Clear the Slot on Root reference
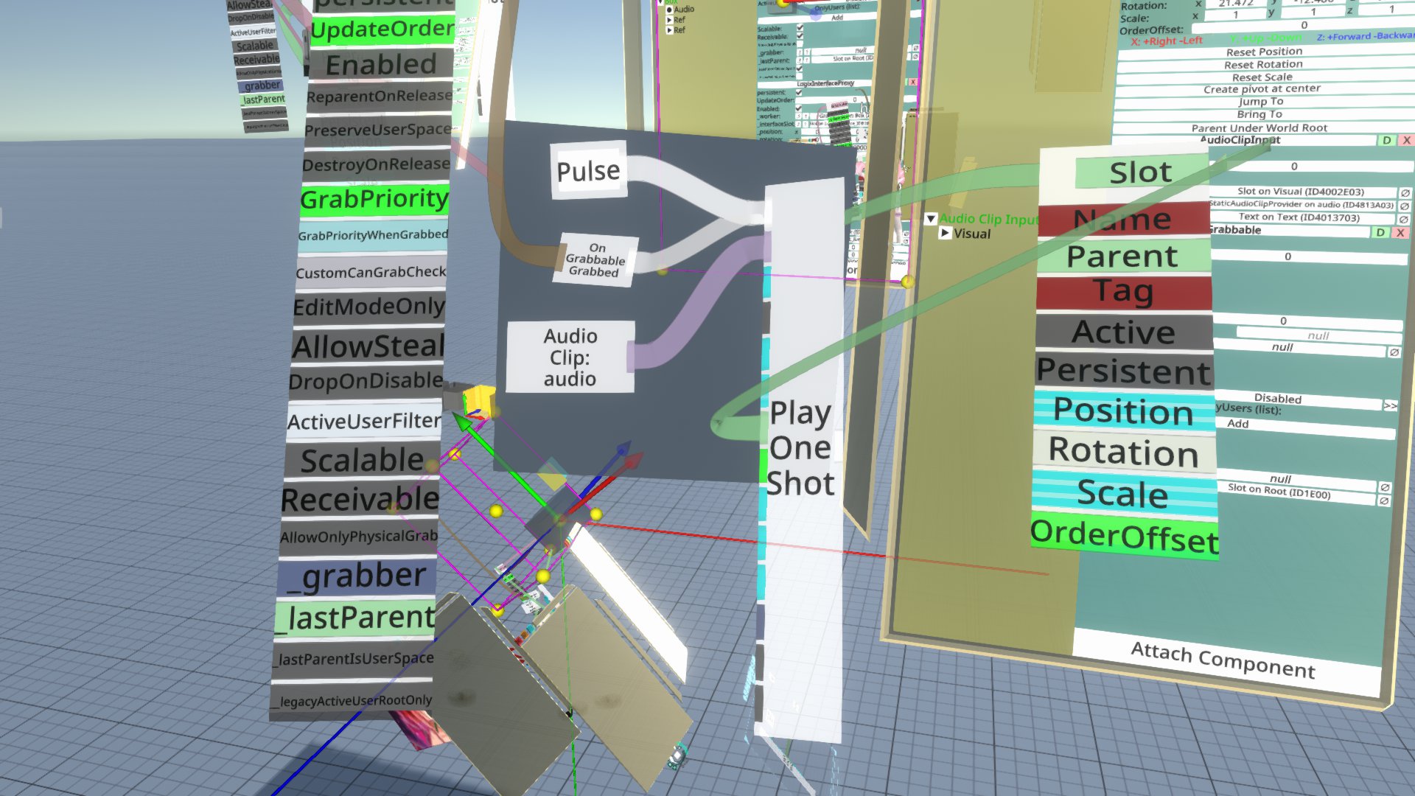Viewport: 1415px width, 796px height. (1384, 500)
